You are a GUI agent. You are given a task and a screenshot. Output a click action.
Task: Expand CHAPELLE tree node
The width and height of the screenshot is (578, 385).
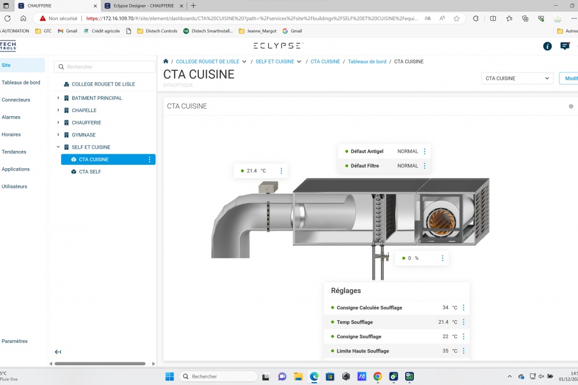point(58,110)
